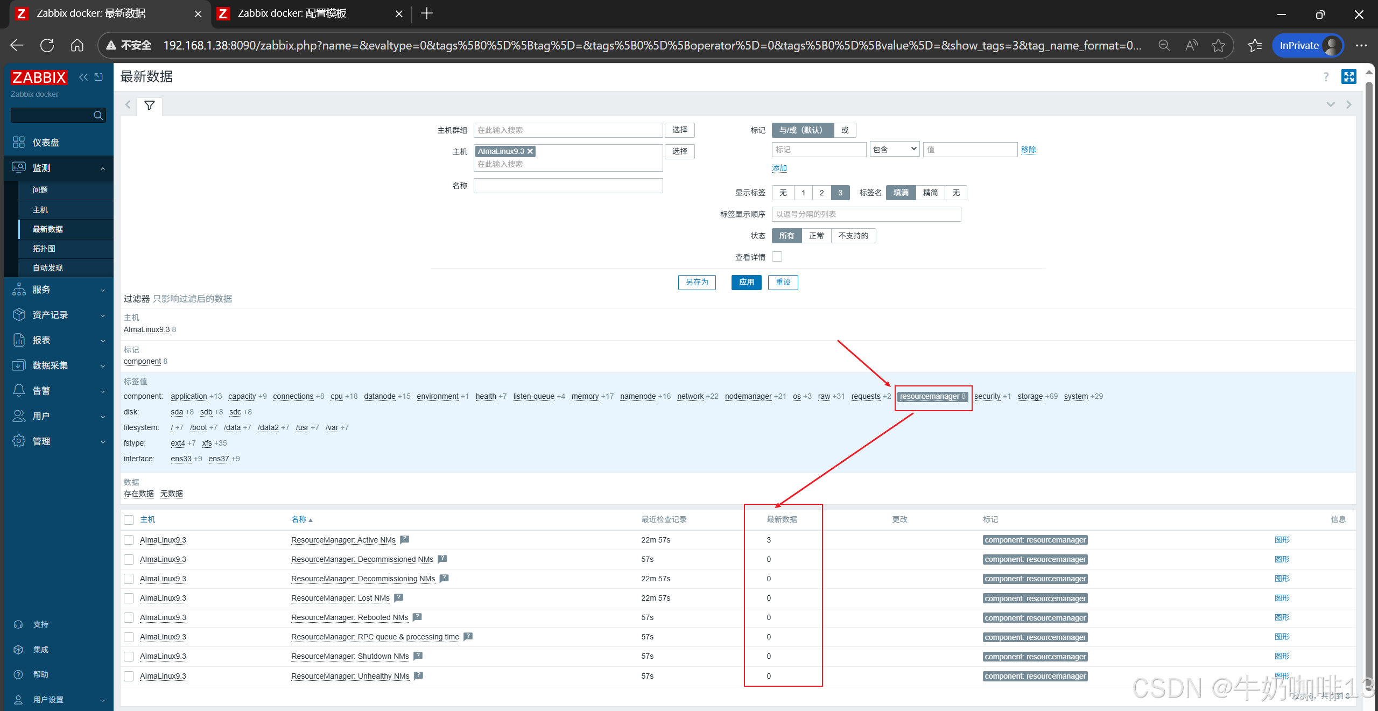Open help question mark icon top-right
Screen dimensions: 1378x711
click(x=1326, y=77)
